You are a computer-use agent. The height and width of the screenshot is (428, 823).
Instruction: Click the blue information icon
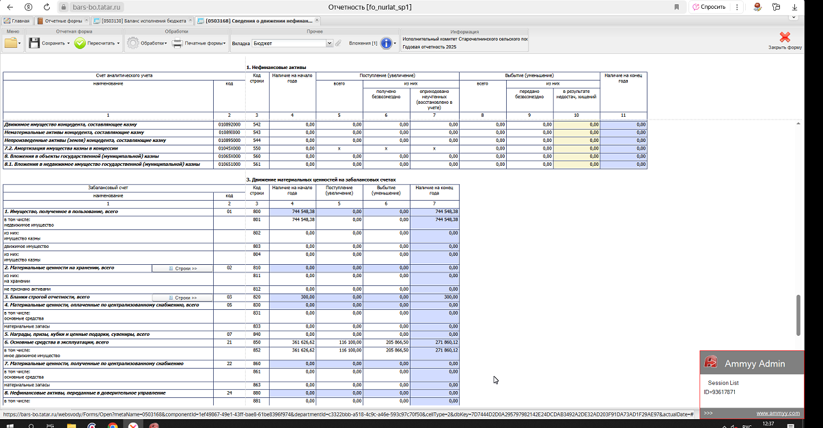[386, 43]
